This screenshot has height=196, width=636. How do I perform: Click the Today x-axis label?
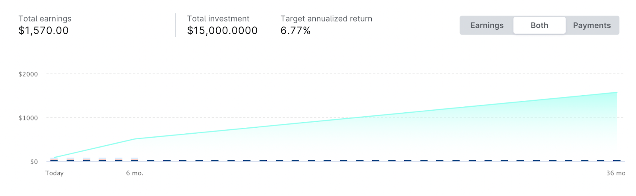click(54, 173)
